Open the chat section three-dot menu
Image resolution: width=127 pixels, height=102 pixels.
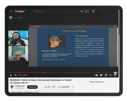(115, 88)
